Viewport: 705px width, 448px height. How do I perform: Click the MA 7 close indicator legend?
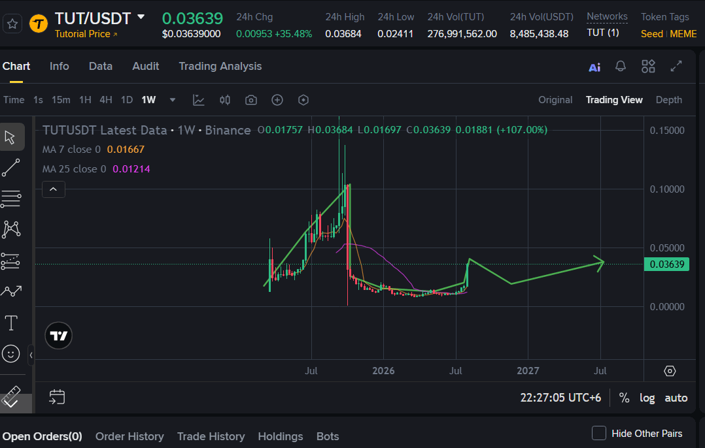(93, 150)
